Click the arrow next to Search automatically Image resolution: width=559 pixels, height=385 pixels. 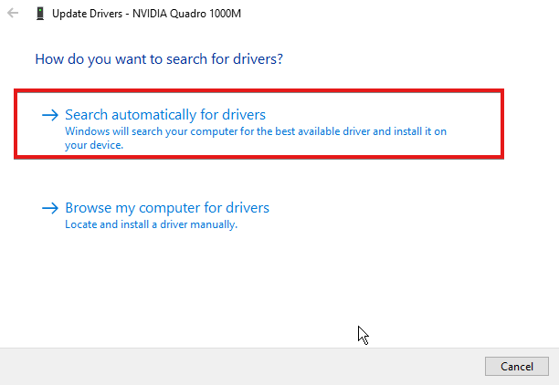point(50,115)
